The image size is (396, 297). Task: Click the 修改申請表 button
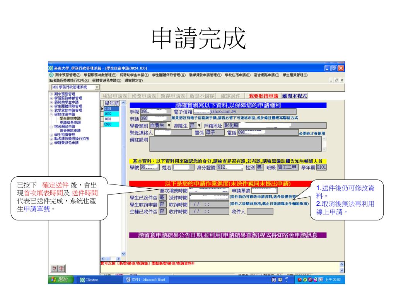[x=144, y=96]
